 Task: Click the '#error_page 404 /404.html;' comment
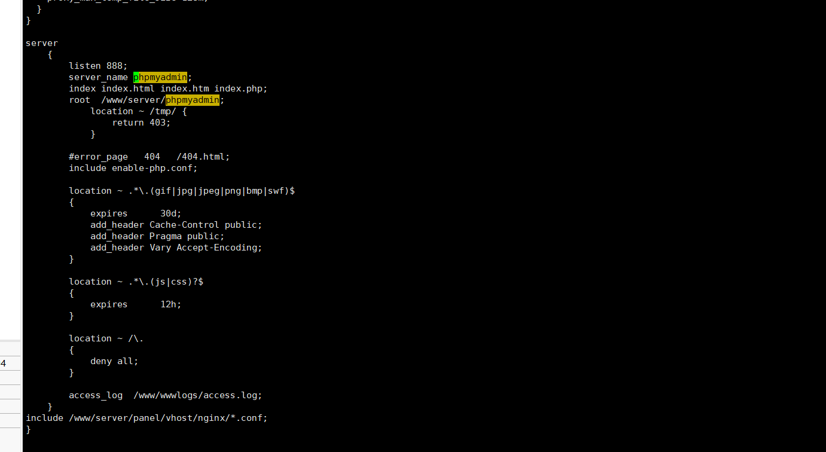149,157
